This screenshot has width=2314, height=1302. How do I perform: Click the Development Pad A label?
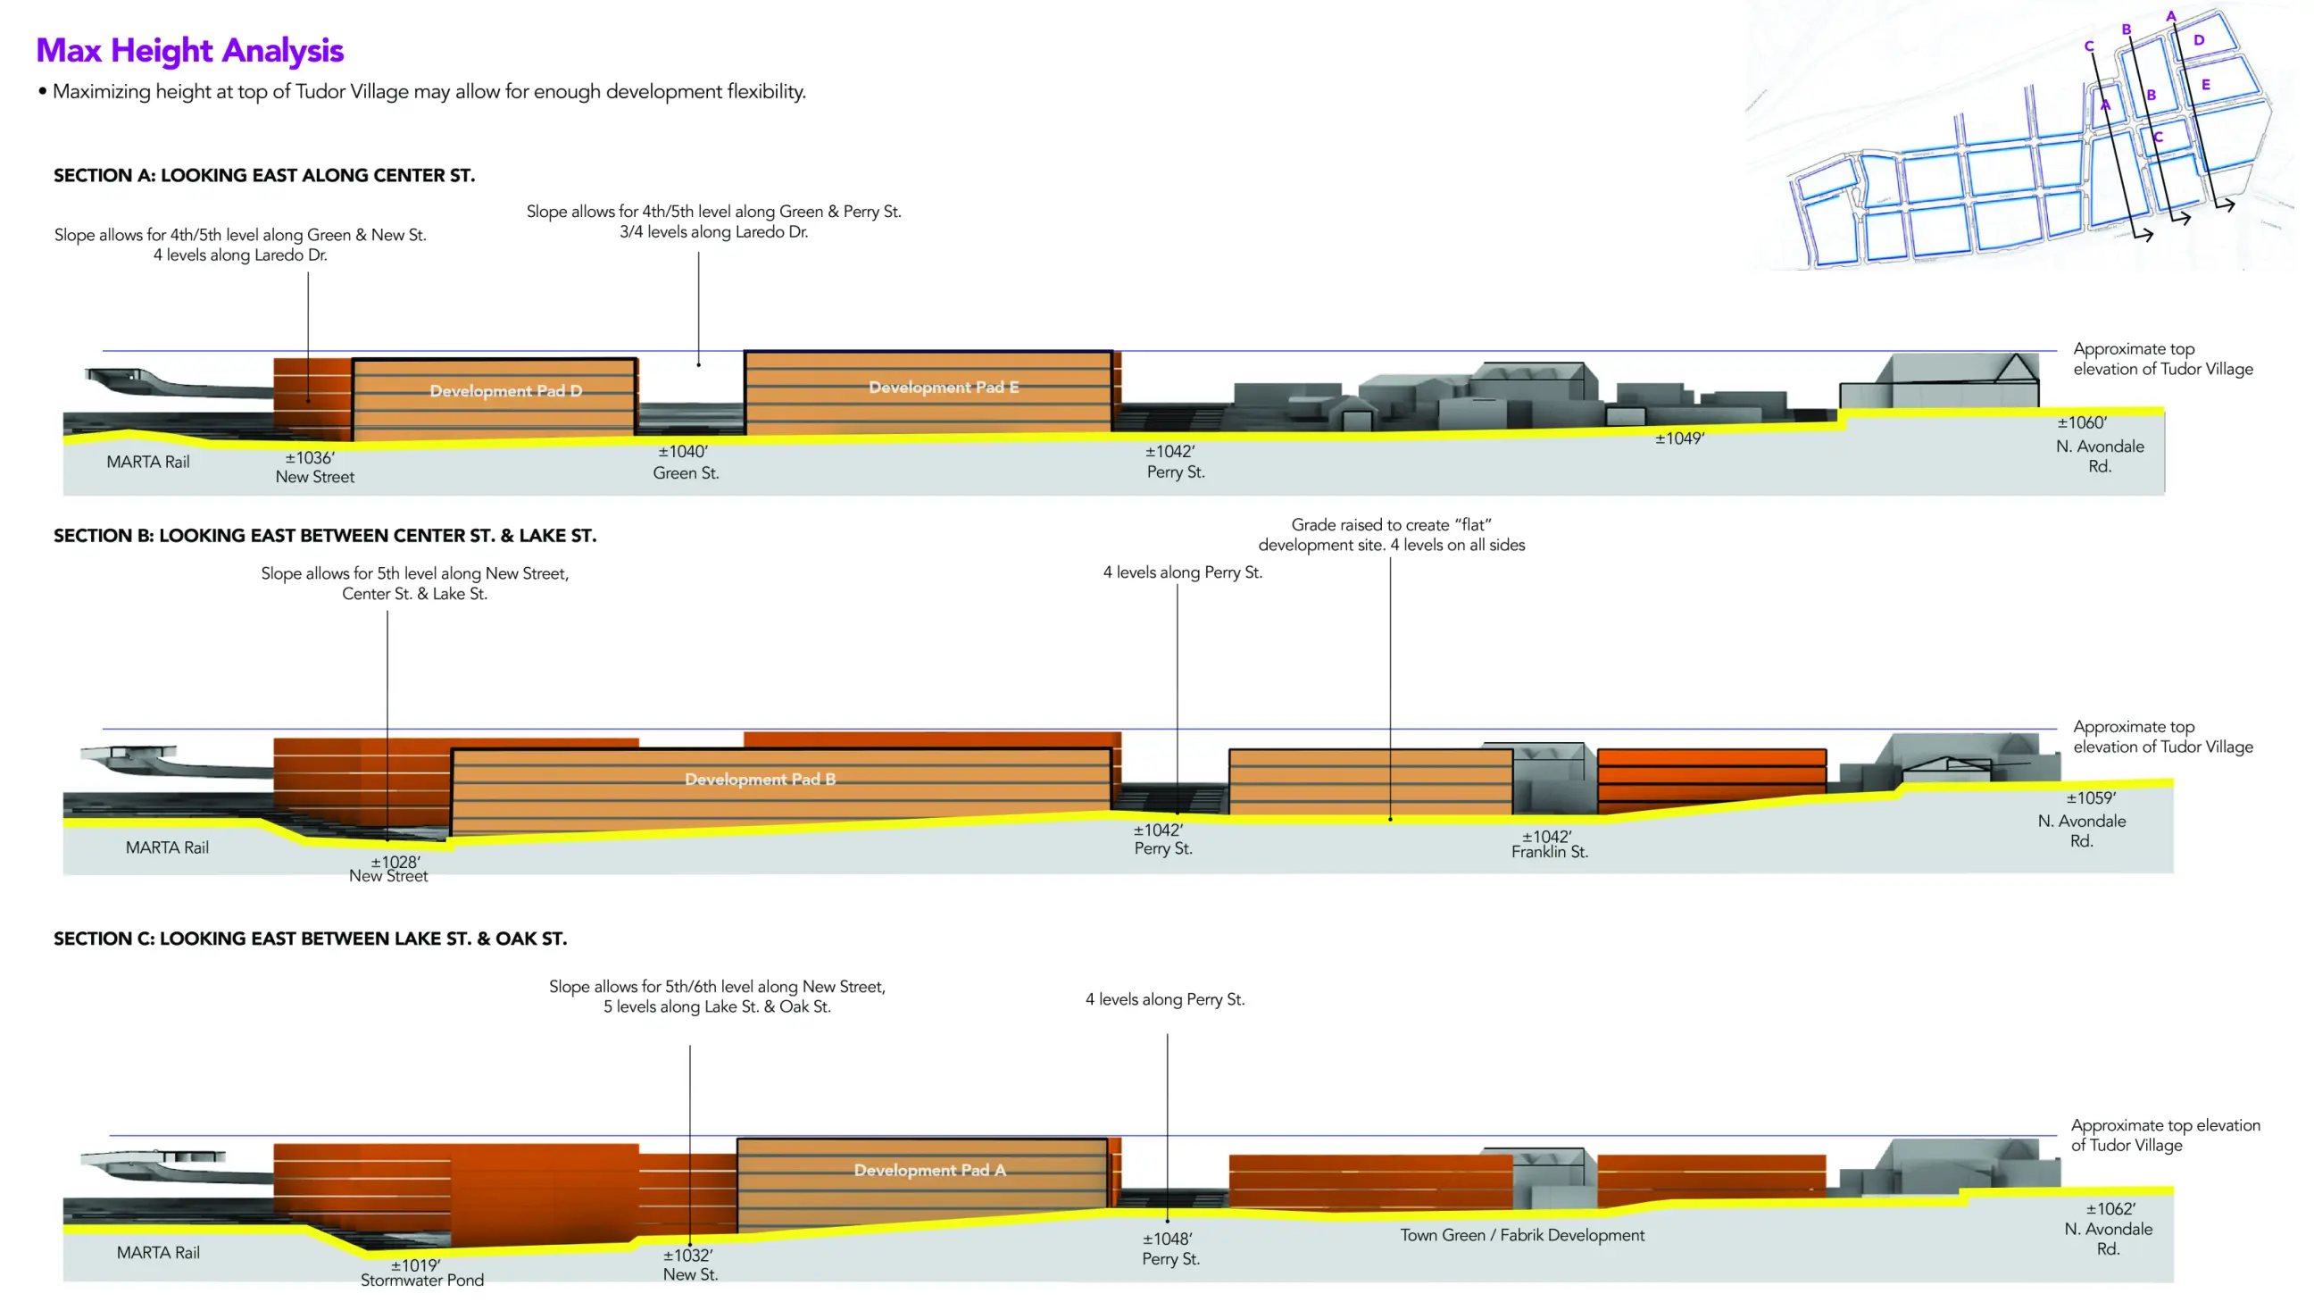pyautogui.click(x=929, y=1170)
